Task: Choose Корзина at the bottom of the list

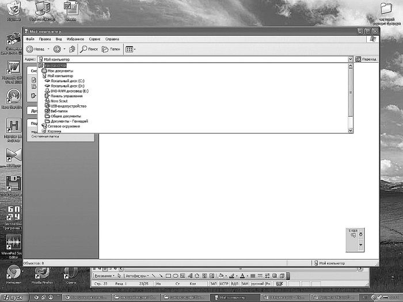Action: tap(54, 131)
